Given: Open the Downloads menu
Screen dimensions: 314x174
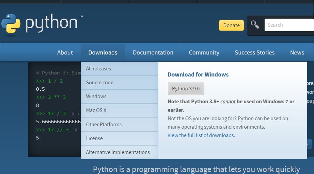Looking at the screenshot, I should [x=103, y=52].
